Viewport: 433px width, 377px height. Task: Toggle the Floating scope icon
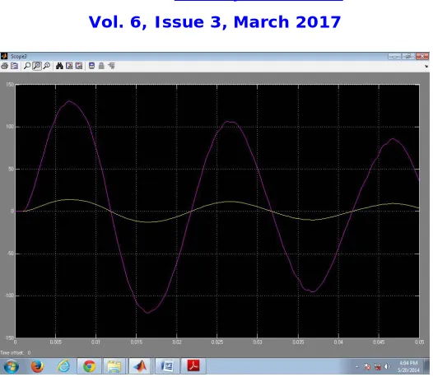(91, 66)
